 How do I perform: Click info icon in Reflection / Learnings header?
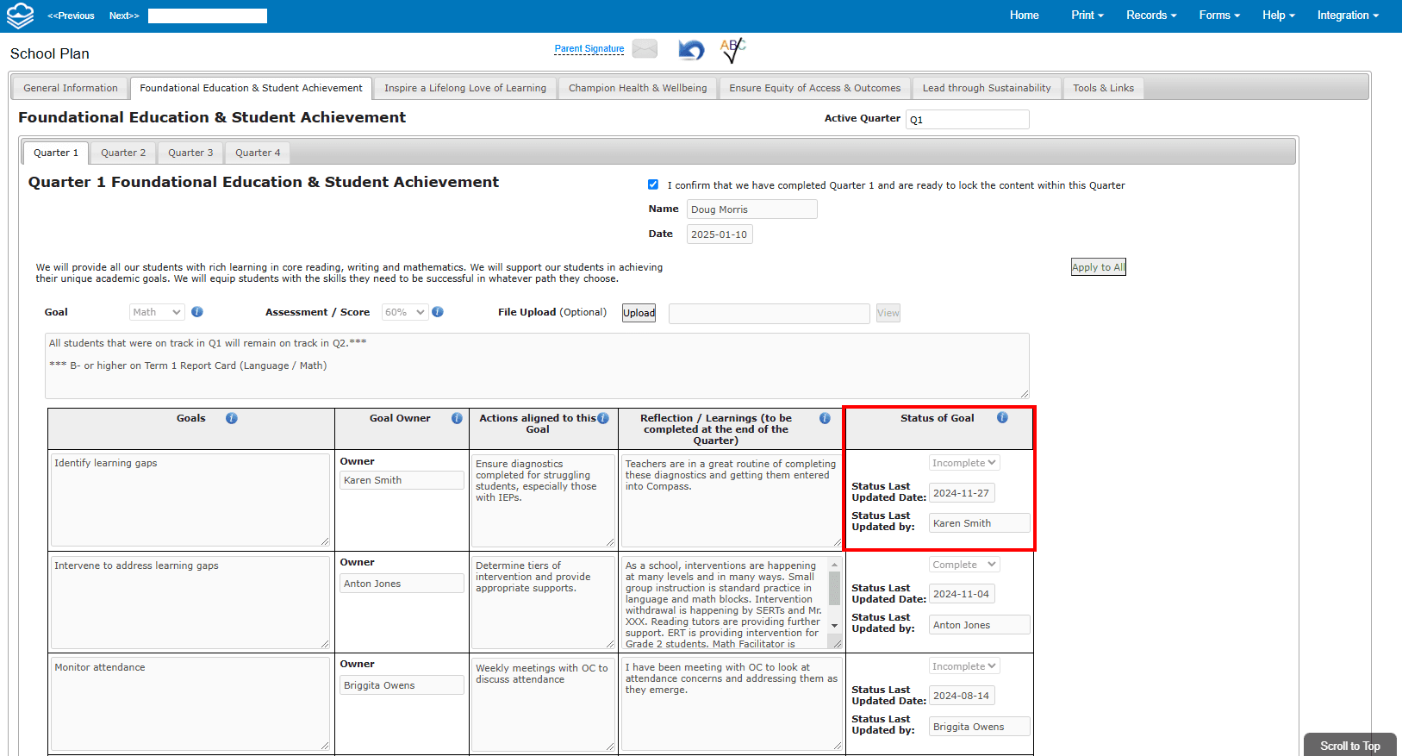(825, 418)
